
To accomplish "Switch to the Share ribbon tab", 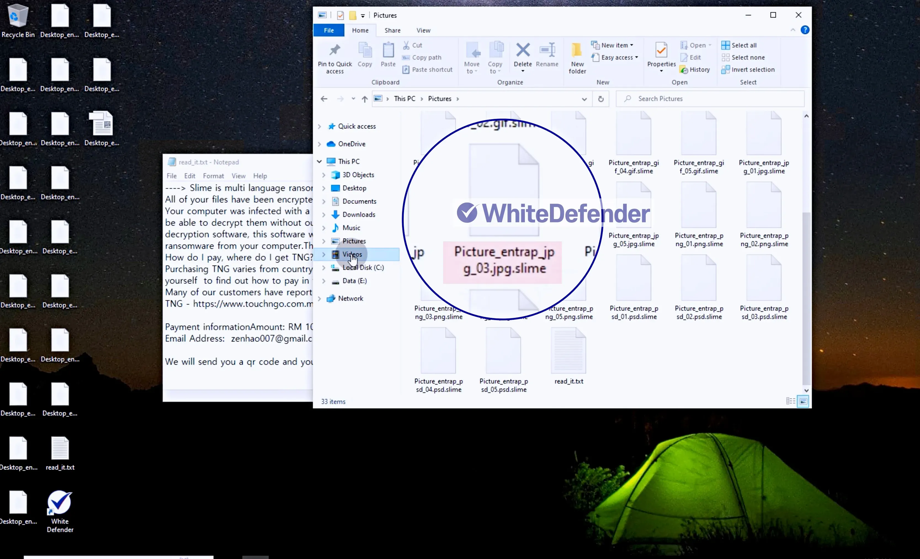I will coord(392,30).
